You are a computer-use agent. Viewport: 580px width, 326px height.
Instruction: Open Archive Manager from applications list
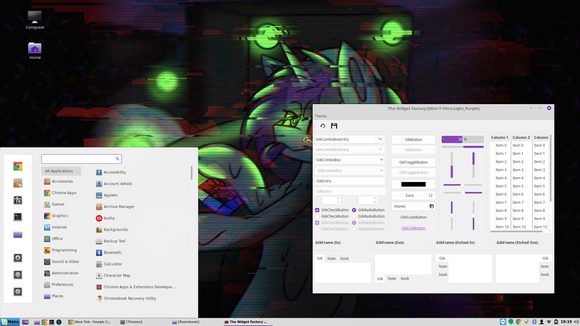point(119,206)
